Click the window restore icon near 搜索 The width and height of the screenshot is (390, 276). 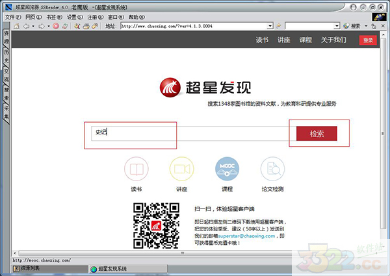tap(374, 26)
